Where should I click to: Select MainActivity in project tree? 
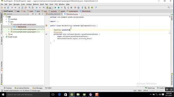[x=22, y=27]
